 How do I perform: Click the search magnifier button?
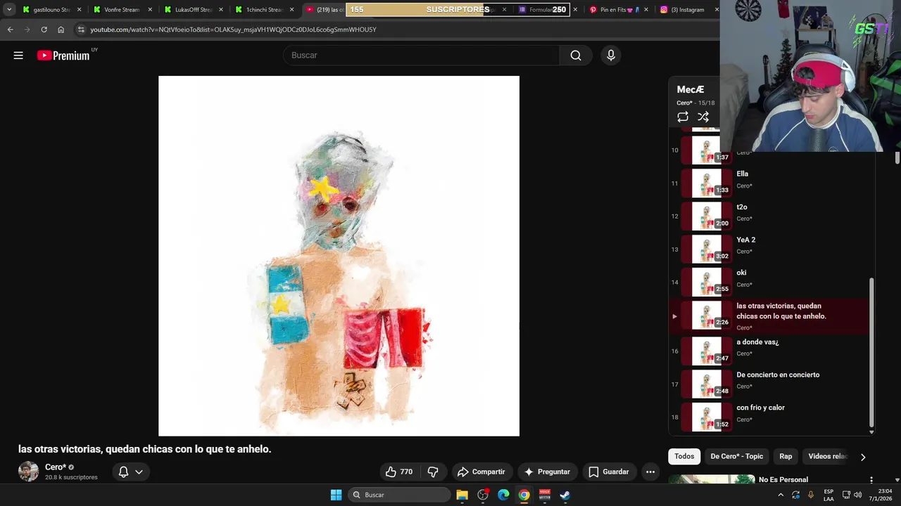[576, 56]
